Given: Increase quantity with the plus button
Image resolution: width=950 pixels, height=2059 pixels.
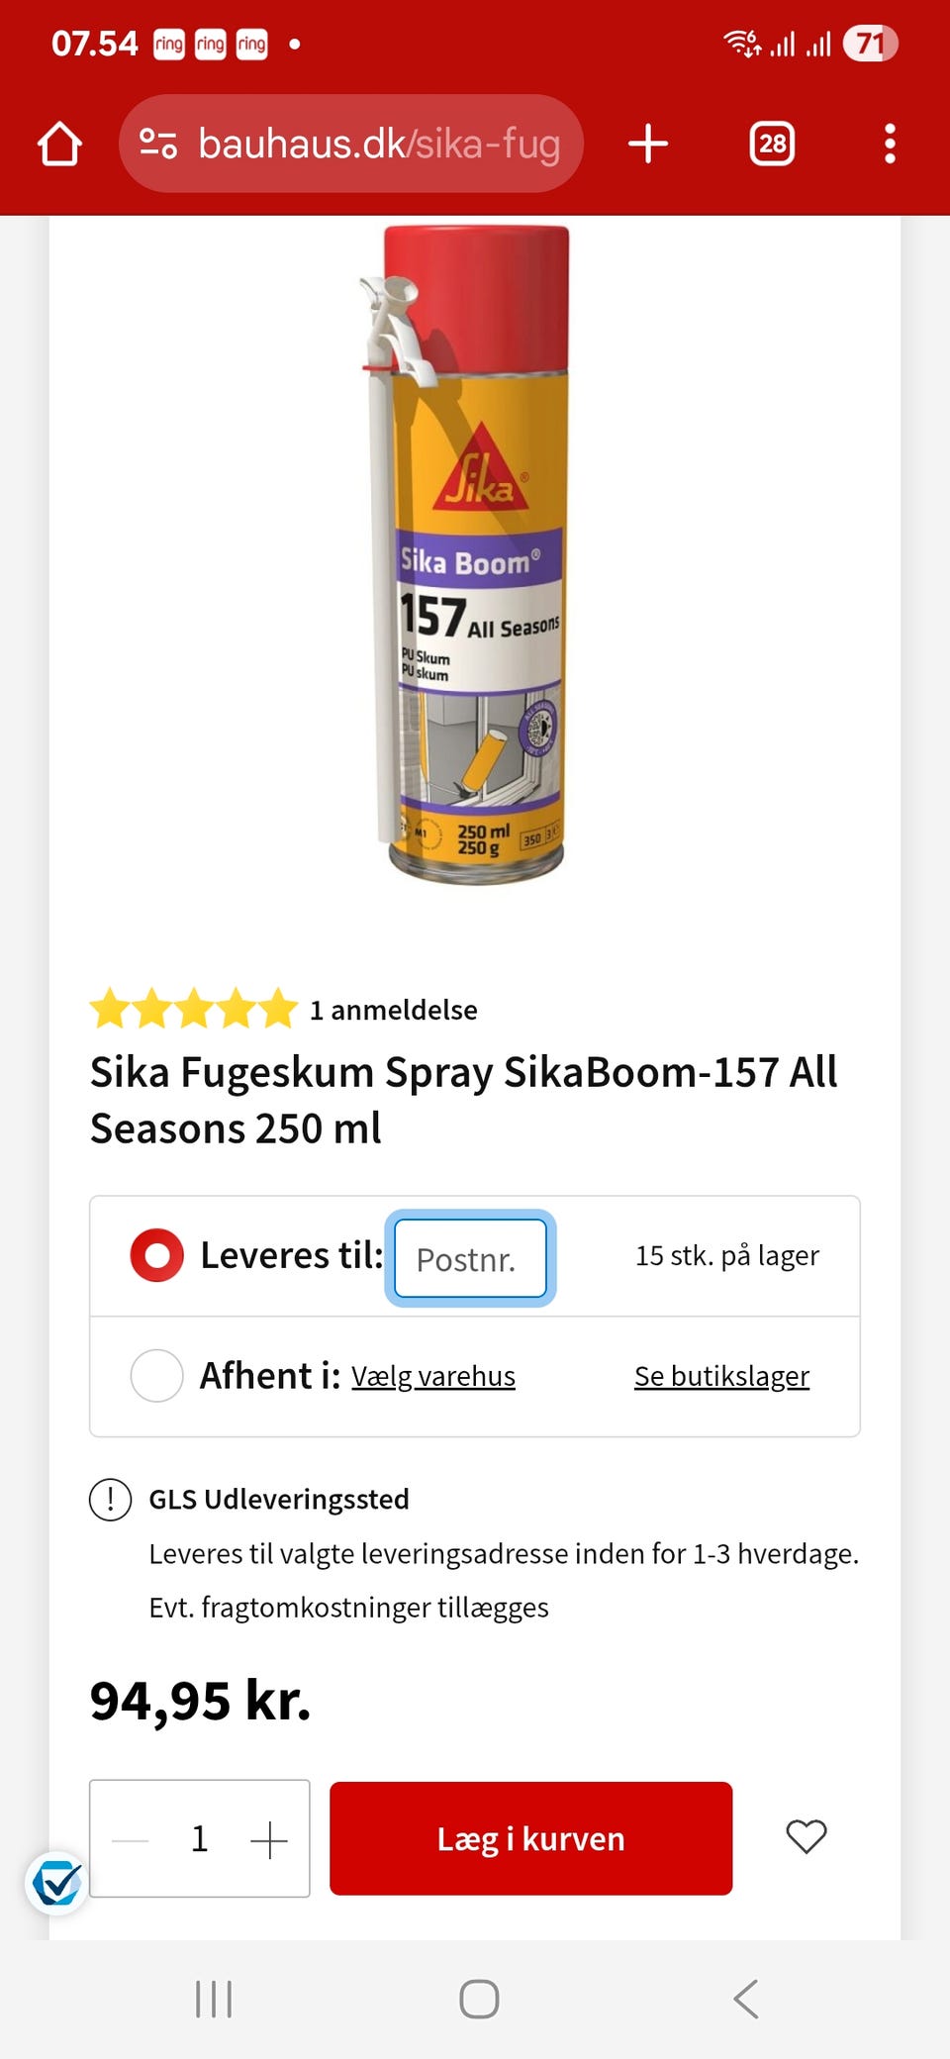Looking at the screenshot, I should [x=268, y=1839].
